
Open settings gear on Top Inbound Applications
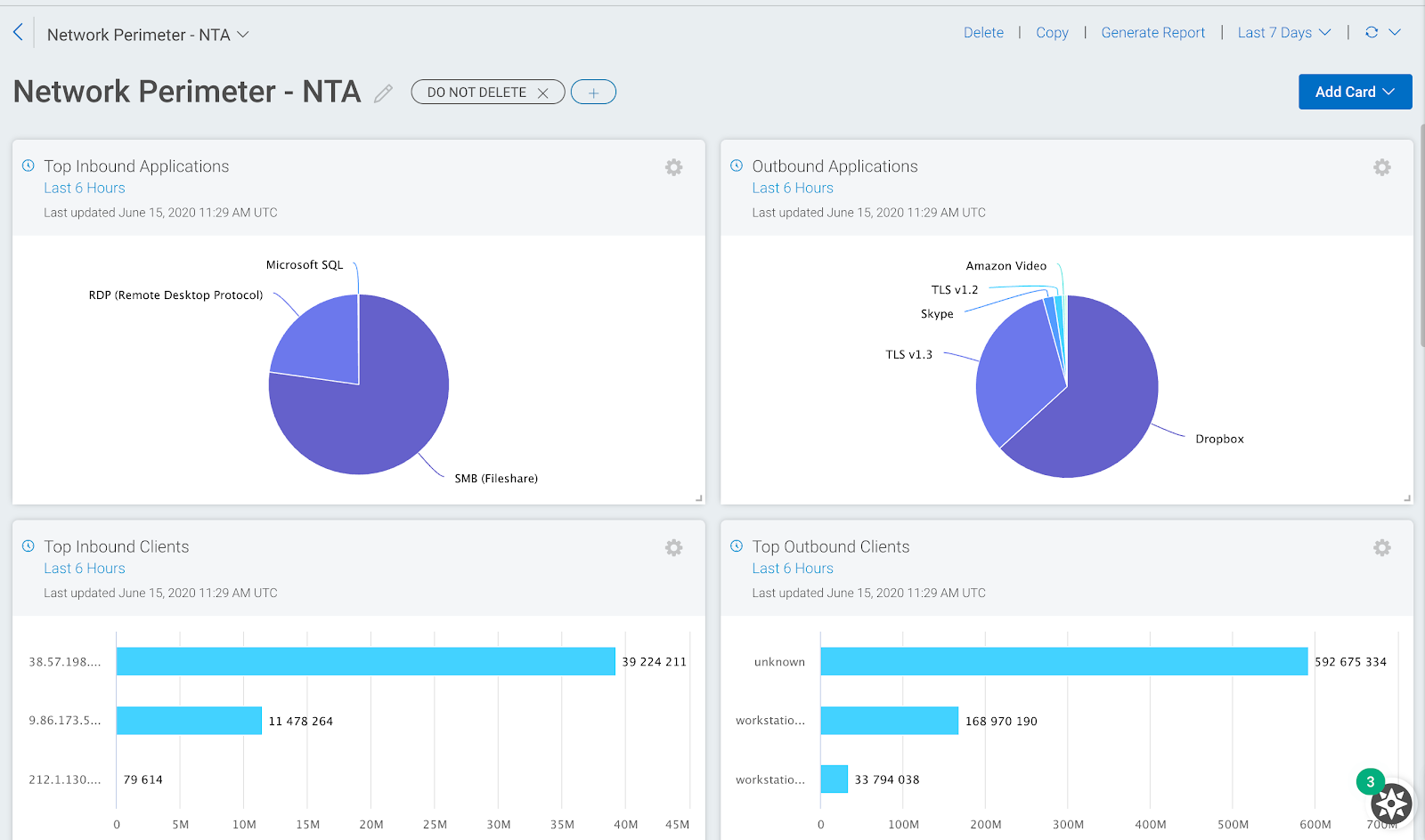[x=673, y=167]
